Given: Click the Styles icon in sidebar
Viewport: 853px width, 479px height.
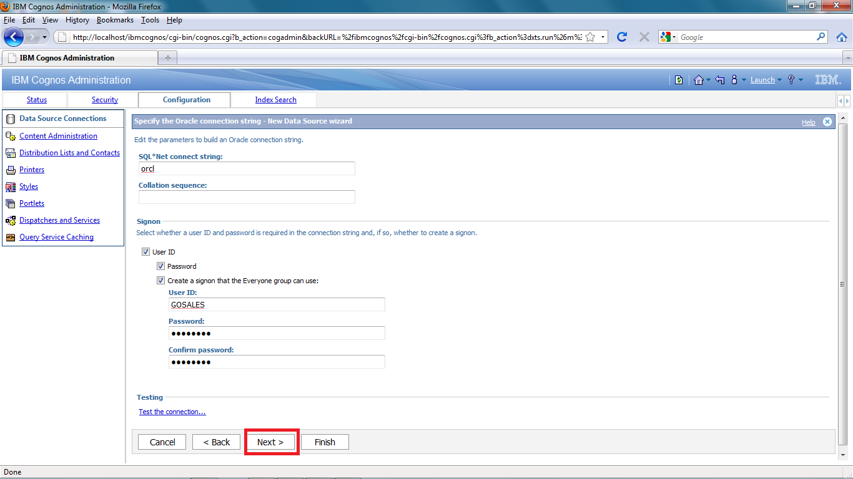Looking at the screenshot, I should [10, 186].
